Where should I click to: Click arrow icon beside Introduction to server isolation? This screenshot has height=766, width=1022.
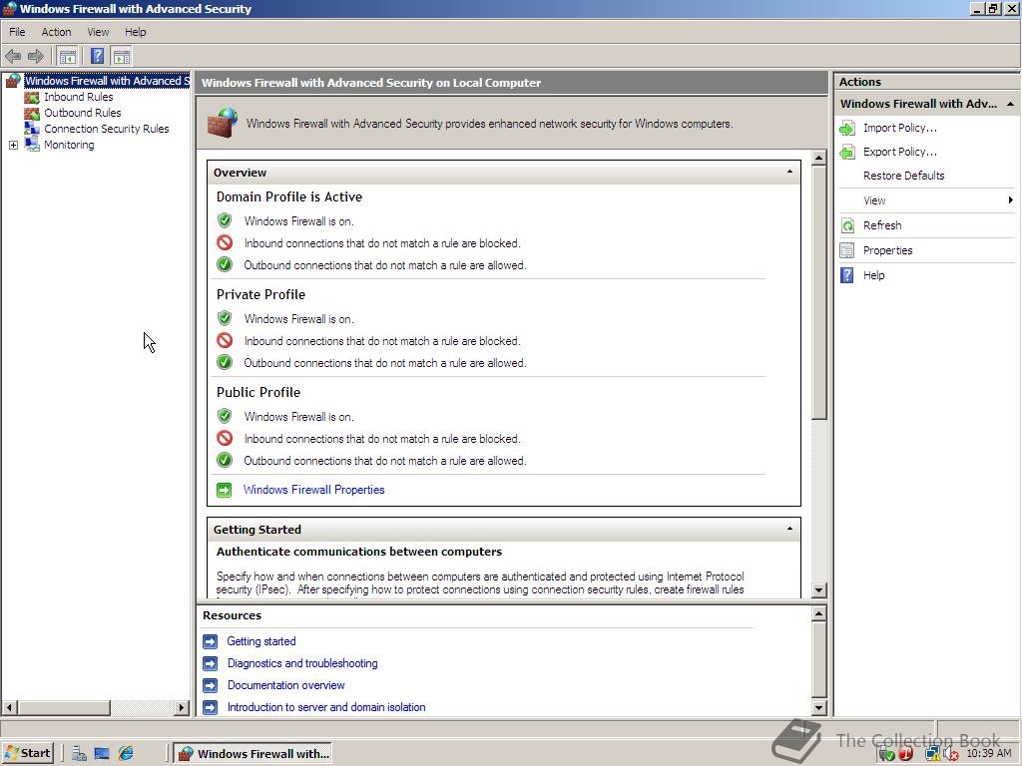(x=210, y=707)
